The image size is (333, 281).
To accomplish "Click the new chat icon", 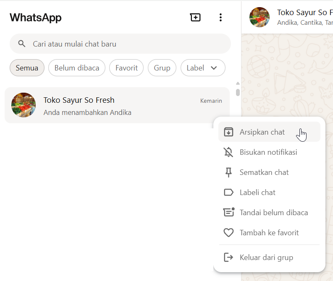I will coord(195,18).
